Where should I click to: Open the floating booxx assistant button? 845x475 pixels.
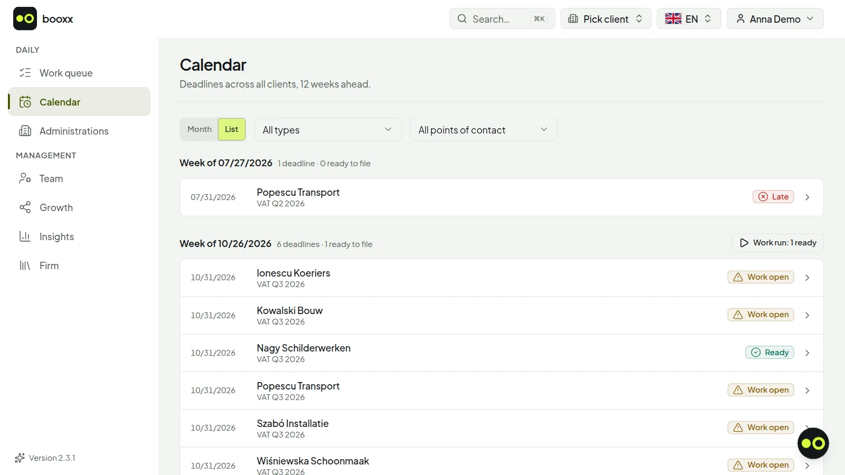pos(813,443)
